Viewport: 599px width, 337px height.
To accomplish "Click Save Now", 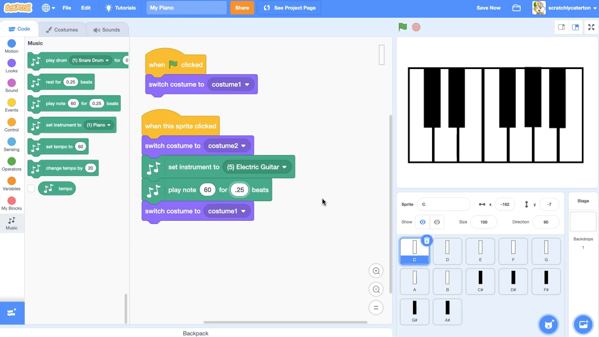I will click(489, 8).
